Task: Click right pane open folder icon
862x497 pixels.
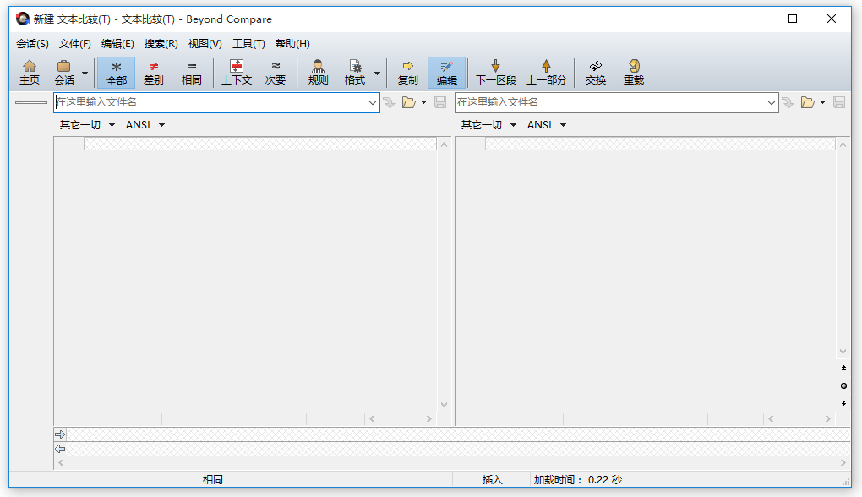Action: (x=808, y=102)
